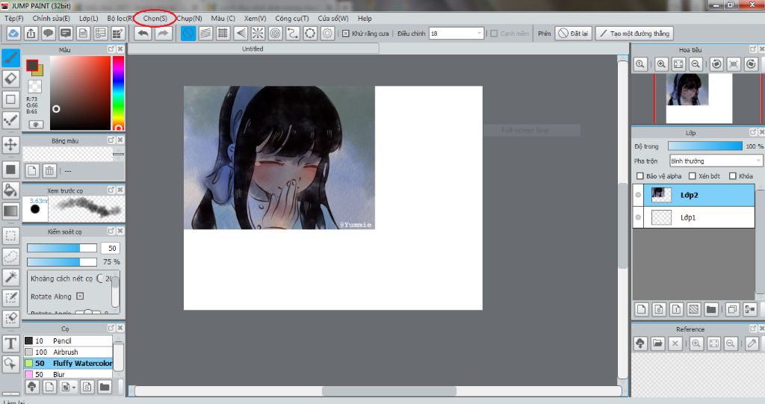Open the Chỉnh sửa(E) menu
The image size is (765, 404).
point(52,18)
